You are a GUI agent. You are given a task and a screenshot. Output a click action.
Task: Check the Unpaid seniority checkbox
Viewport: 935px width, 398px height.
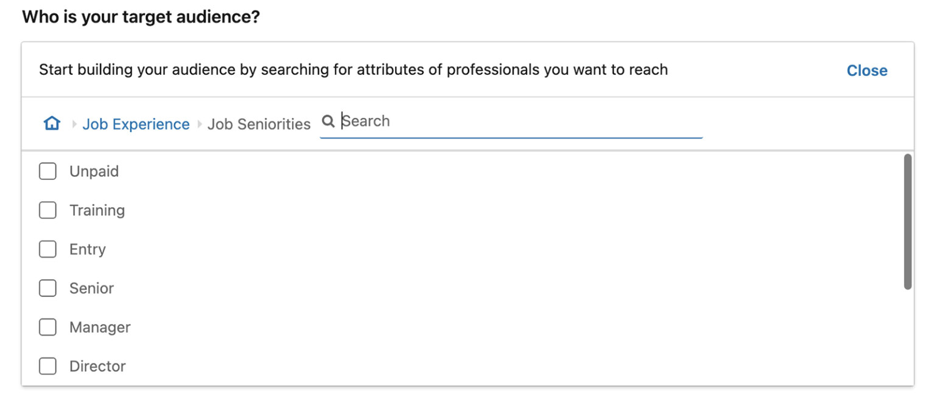tap(47, 171)
